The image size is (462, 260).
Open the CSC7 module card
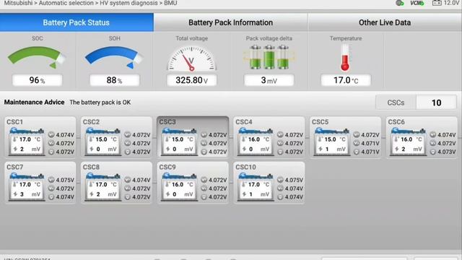tap(40, 183)
